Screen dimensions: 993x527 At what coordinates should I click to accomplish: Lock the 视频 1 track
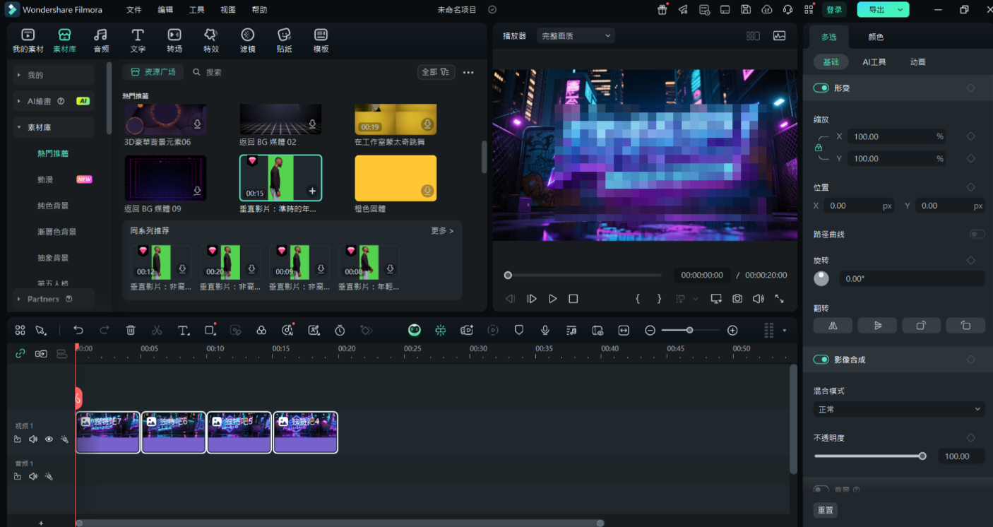click(18, 439)
